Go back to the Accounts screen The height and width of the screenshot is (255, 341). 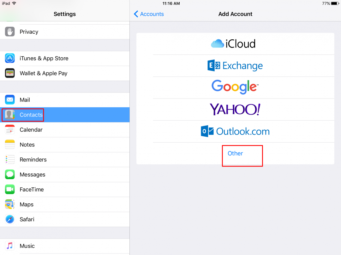pos(148,14)
